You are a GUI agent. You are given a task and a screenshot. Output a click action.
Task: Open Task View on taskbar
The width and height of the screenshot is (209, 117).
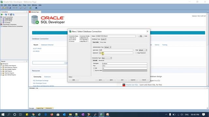pyautogui.click(x=21, y=114)
